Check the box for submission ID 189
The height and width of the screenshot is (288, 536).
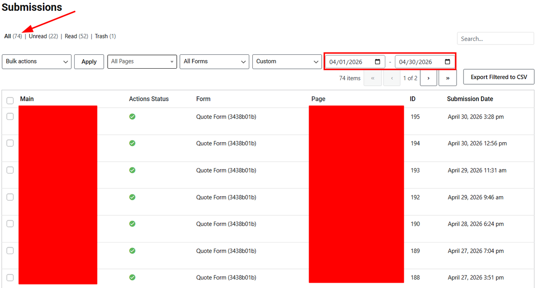(10, 251)
